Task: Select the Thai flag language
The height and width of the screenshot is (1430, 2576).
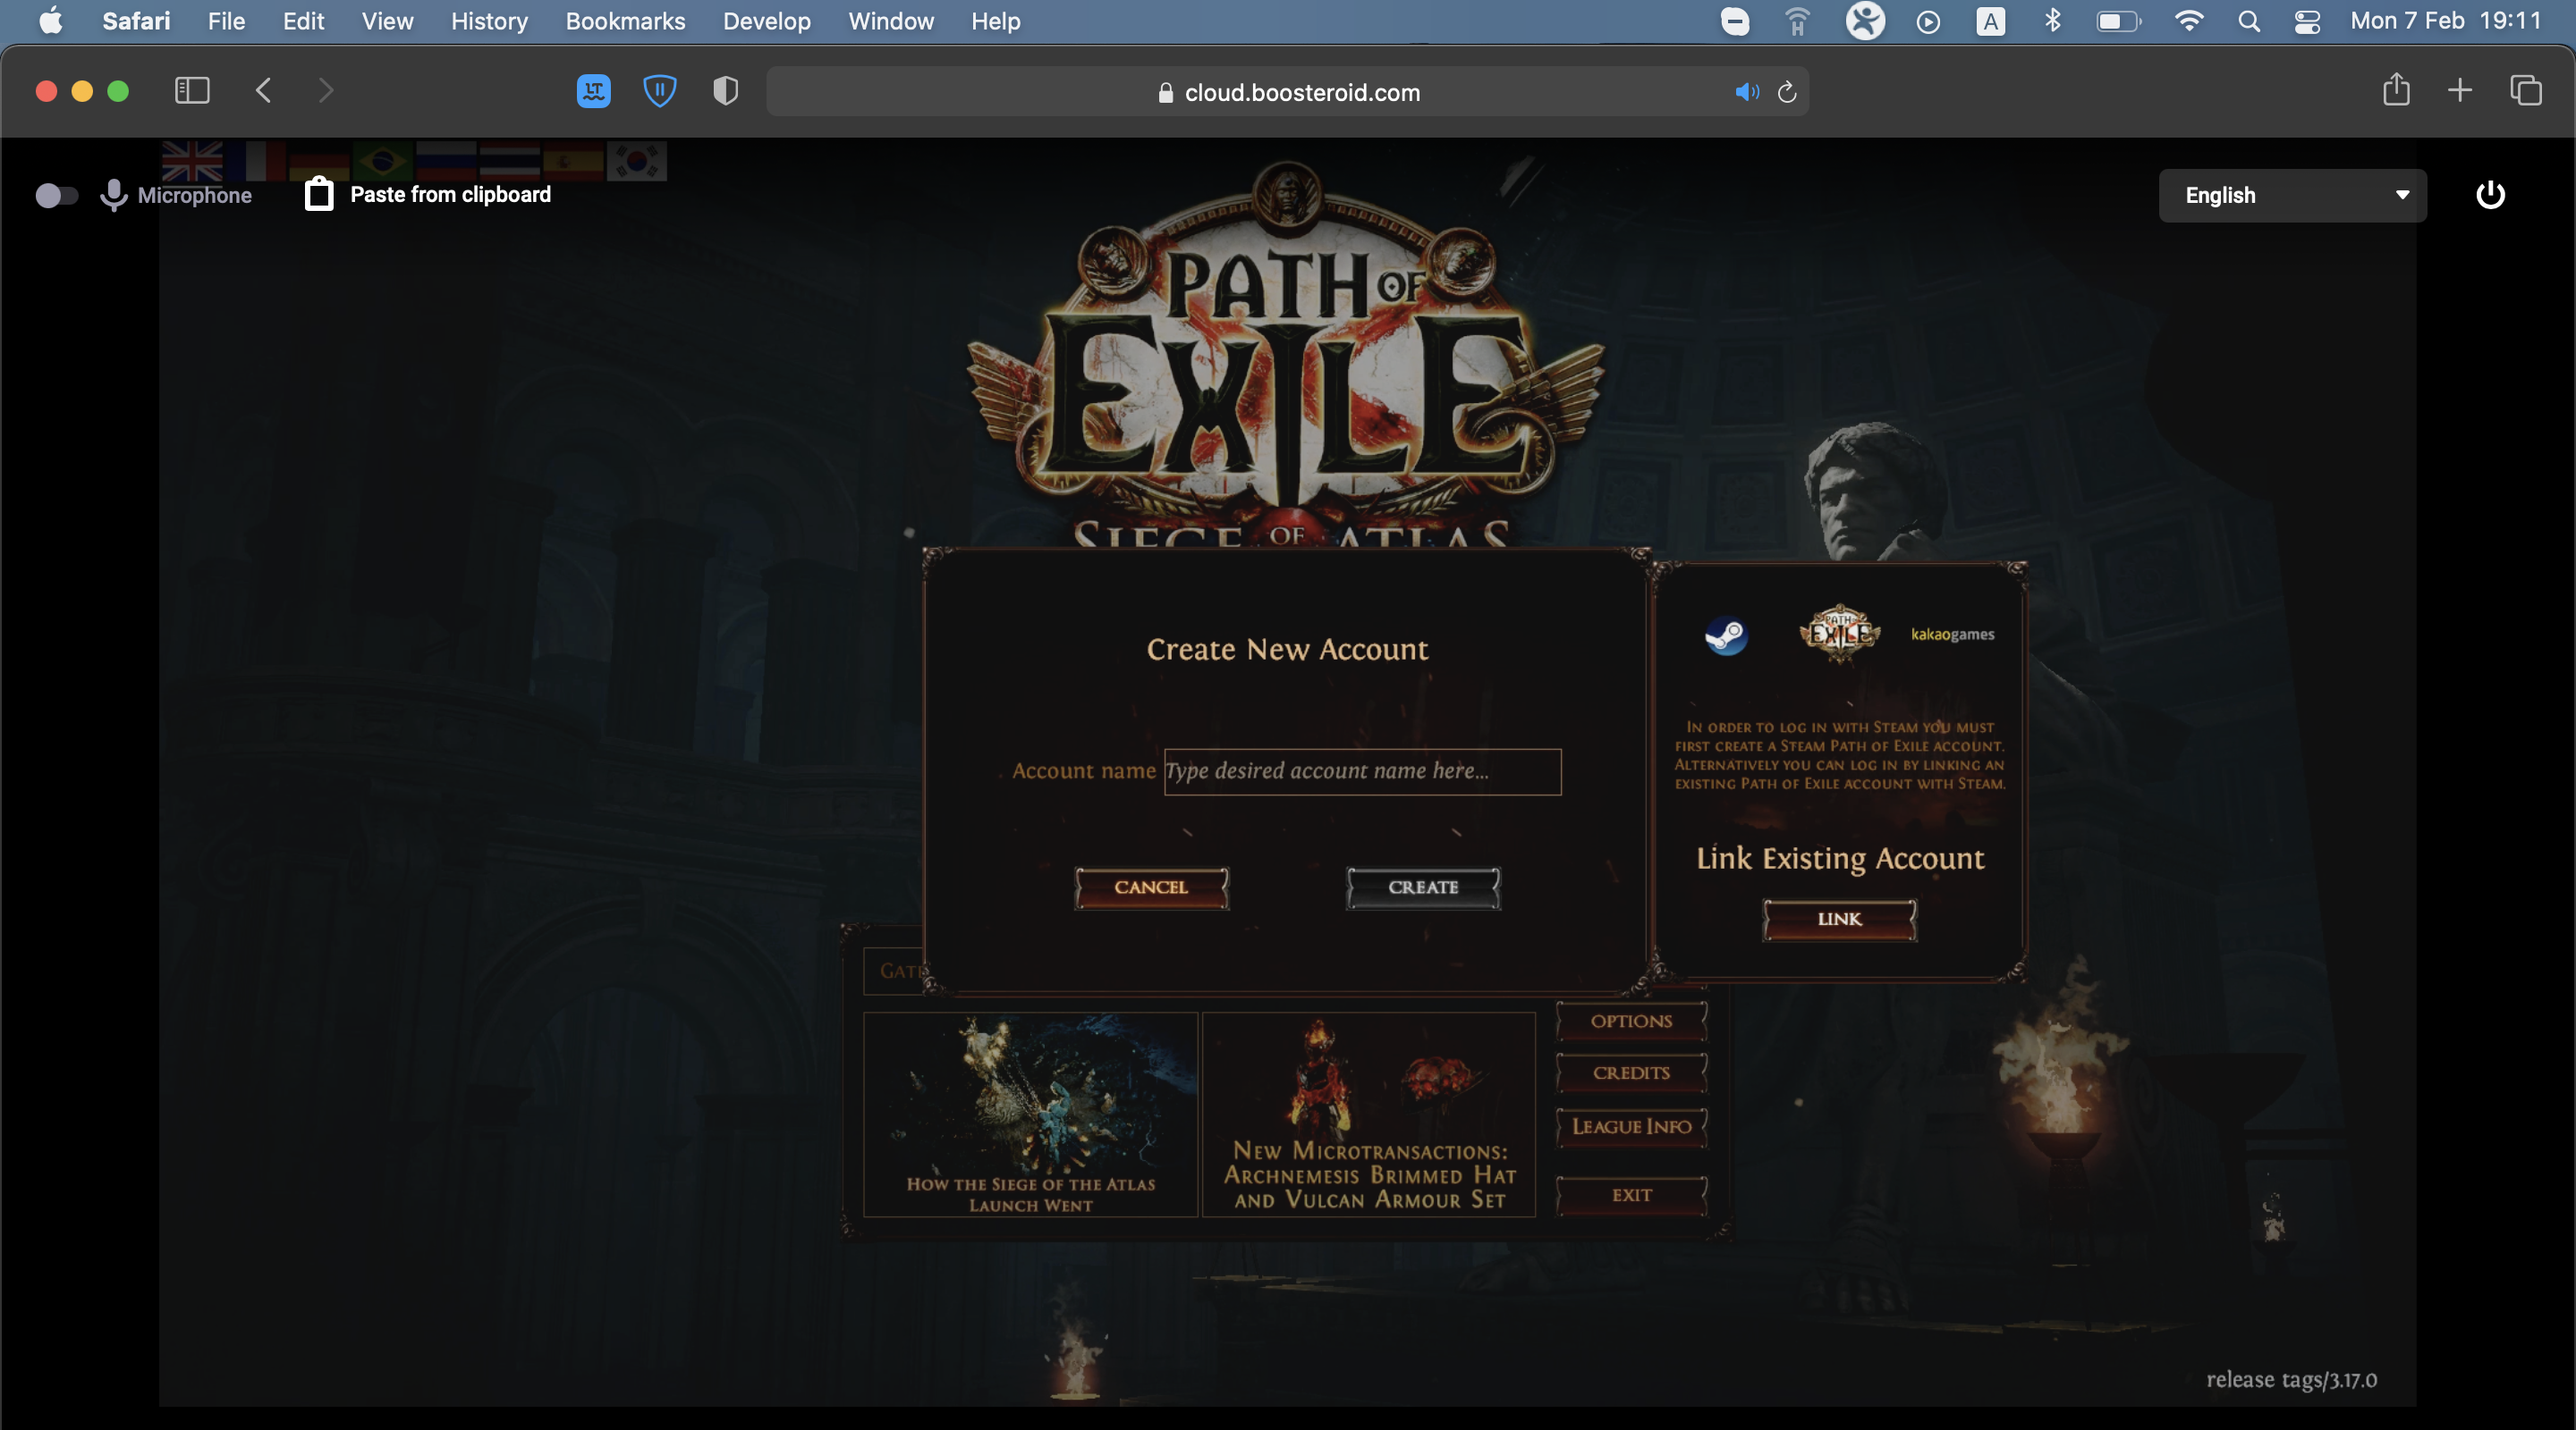Action: coord(509,160)
